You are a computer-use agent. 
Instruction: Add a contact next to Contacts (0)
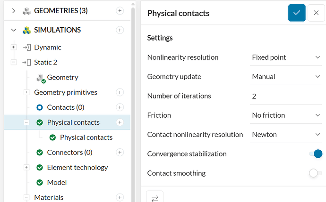pos(120,107)
